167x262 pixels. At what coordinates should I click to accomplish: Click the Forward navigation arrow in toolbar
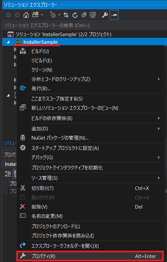pyautogui.click(x=17, y=15)
